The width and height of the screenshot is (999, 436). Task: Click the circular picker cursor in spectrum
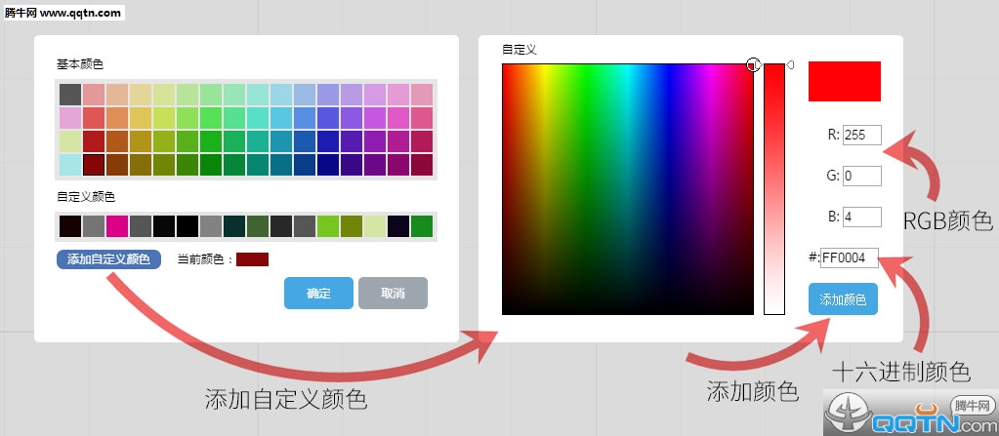point(753,64)
